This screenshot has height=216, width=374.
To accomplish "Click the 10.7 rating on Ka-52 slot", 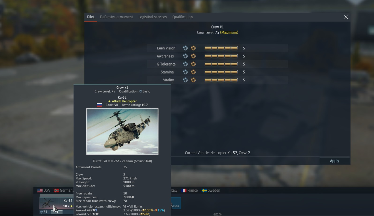I will click(x=66, y=206).
